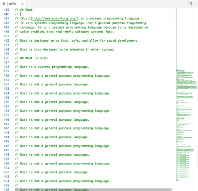Screen dimensions: 198x191
Task: Select the Copilot editor tab
Action: click(13, 4)
